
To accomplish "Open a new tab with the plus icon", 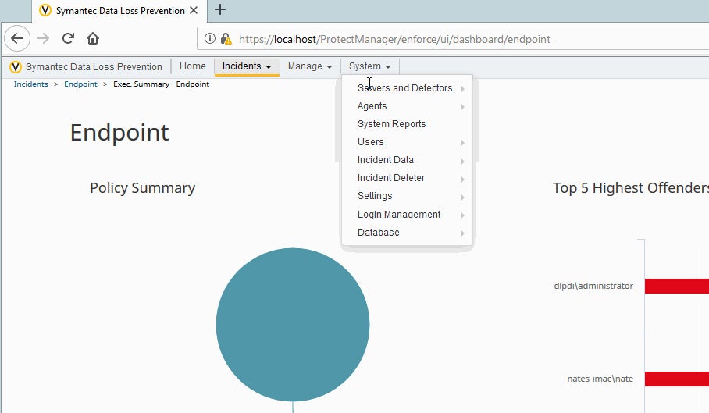I will (220, 10).
